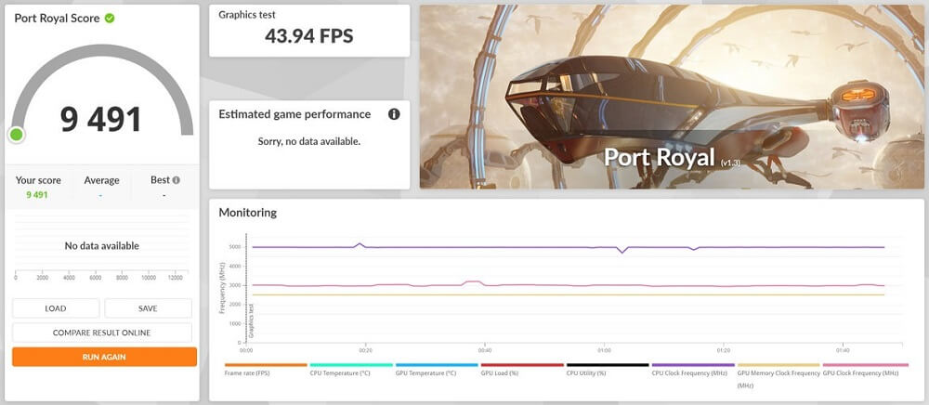Toggle the GPU Memory Clock Frequency legend
Viewport: 929px width, 405px height.
pos(779,375)
